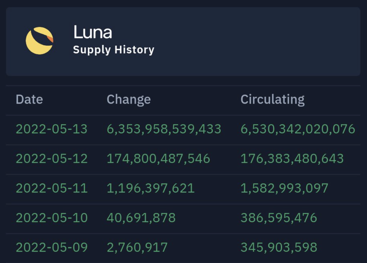Screen dimensions: 367x263
Task: Select the 2022-05-12 date cell
Action: click(x=51, y=159)
